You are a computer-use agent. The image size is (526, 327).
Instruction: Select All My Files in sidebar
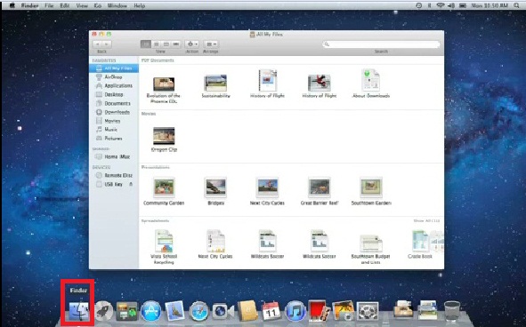[114, 68]
